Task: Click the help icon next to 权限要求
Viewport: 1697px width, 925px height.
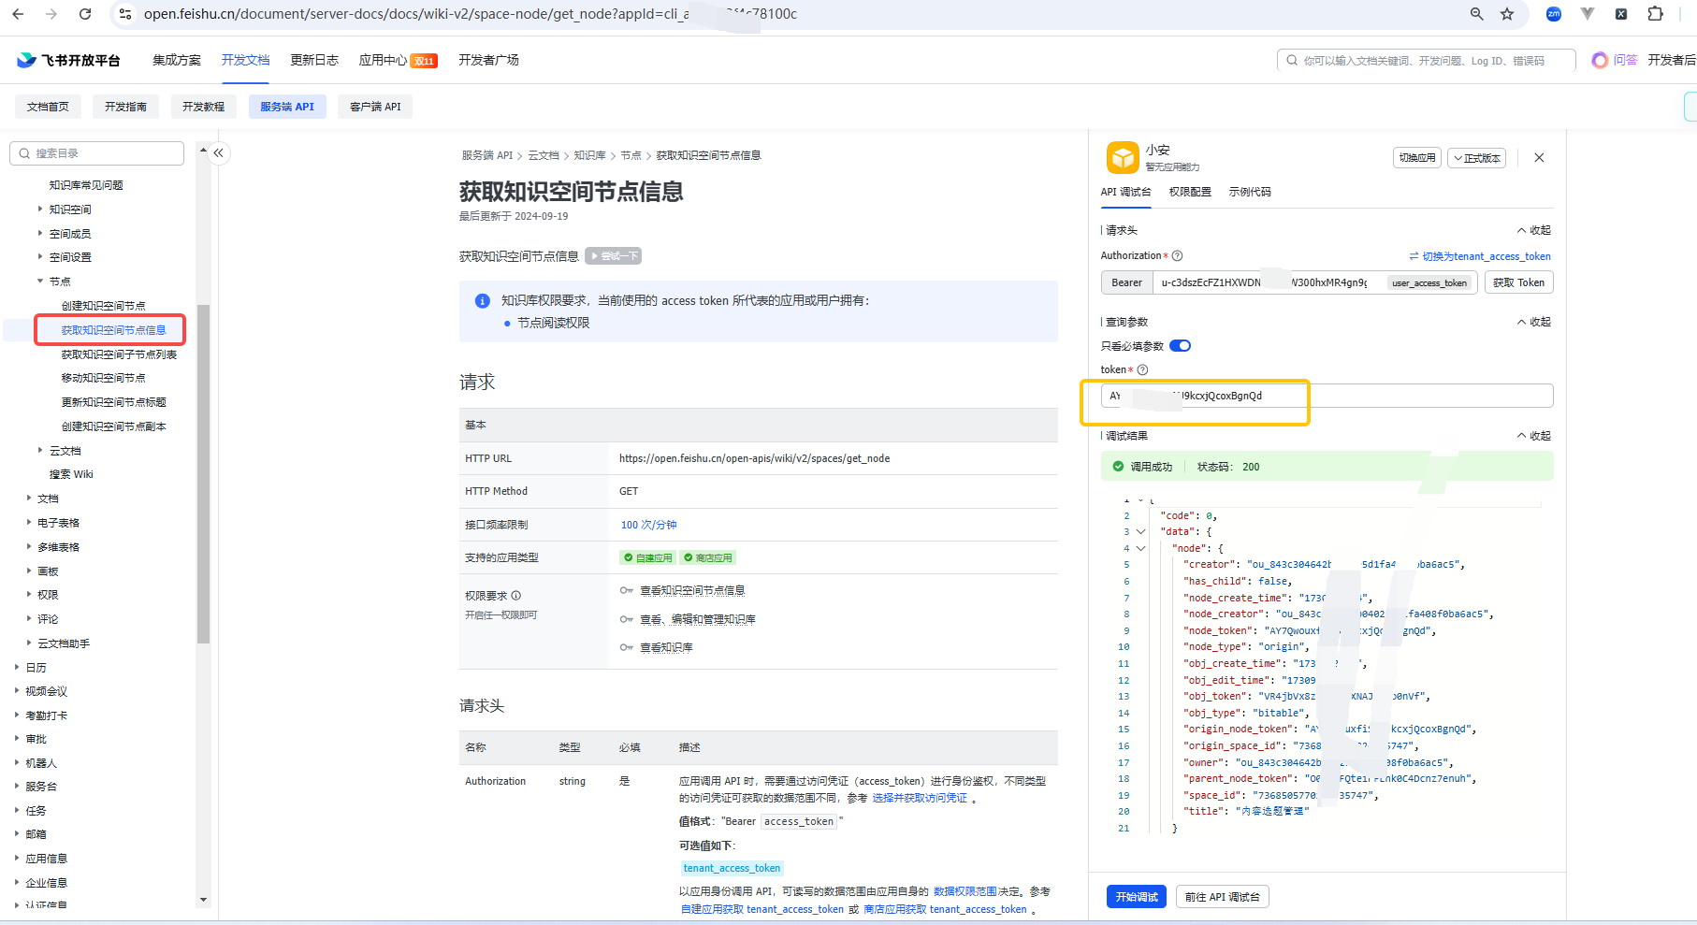Action: 516,596
